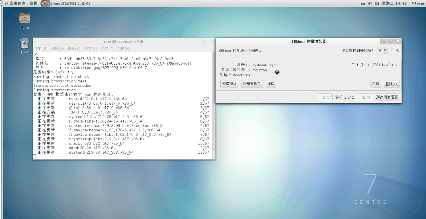
Task: Click the network connection icon in top panel
Action: 377,3
